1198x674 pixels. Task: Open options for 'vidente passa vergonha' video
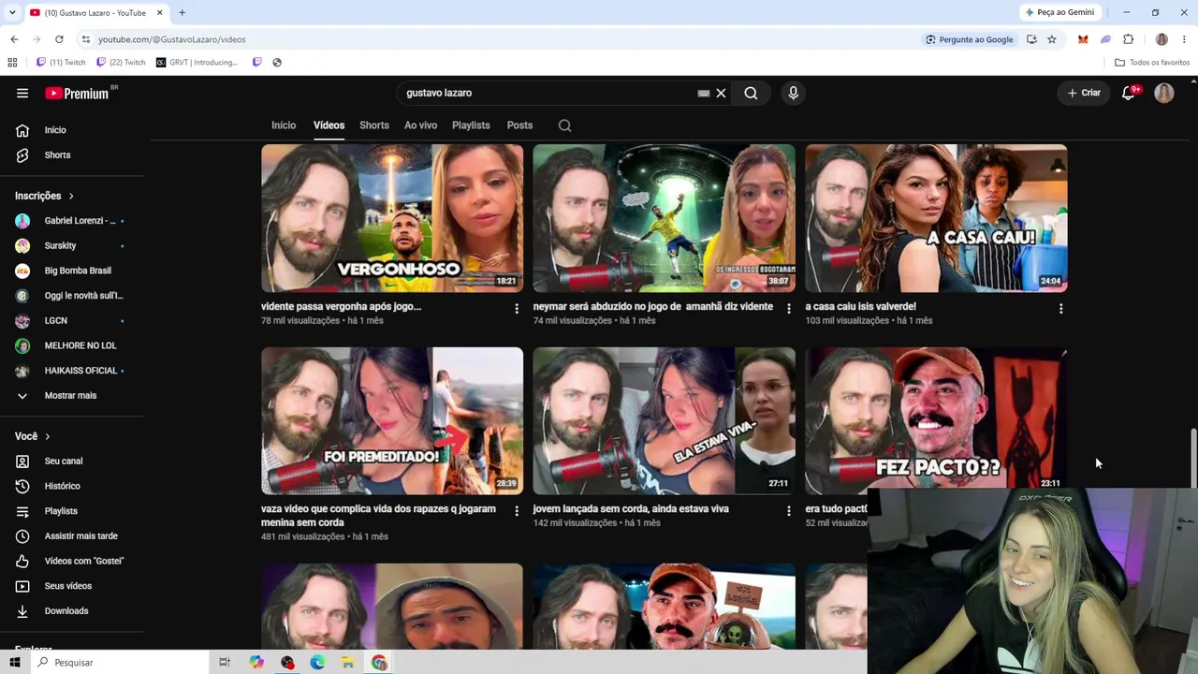pyautogui.click(x=516, y=308)
